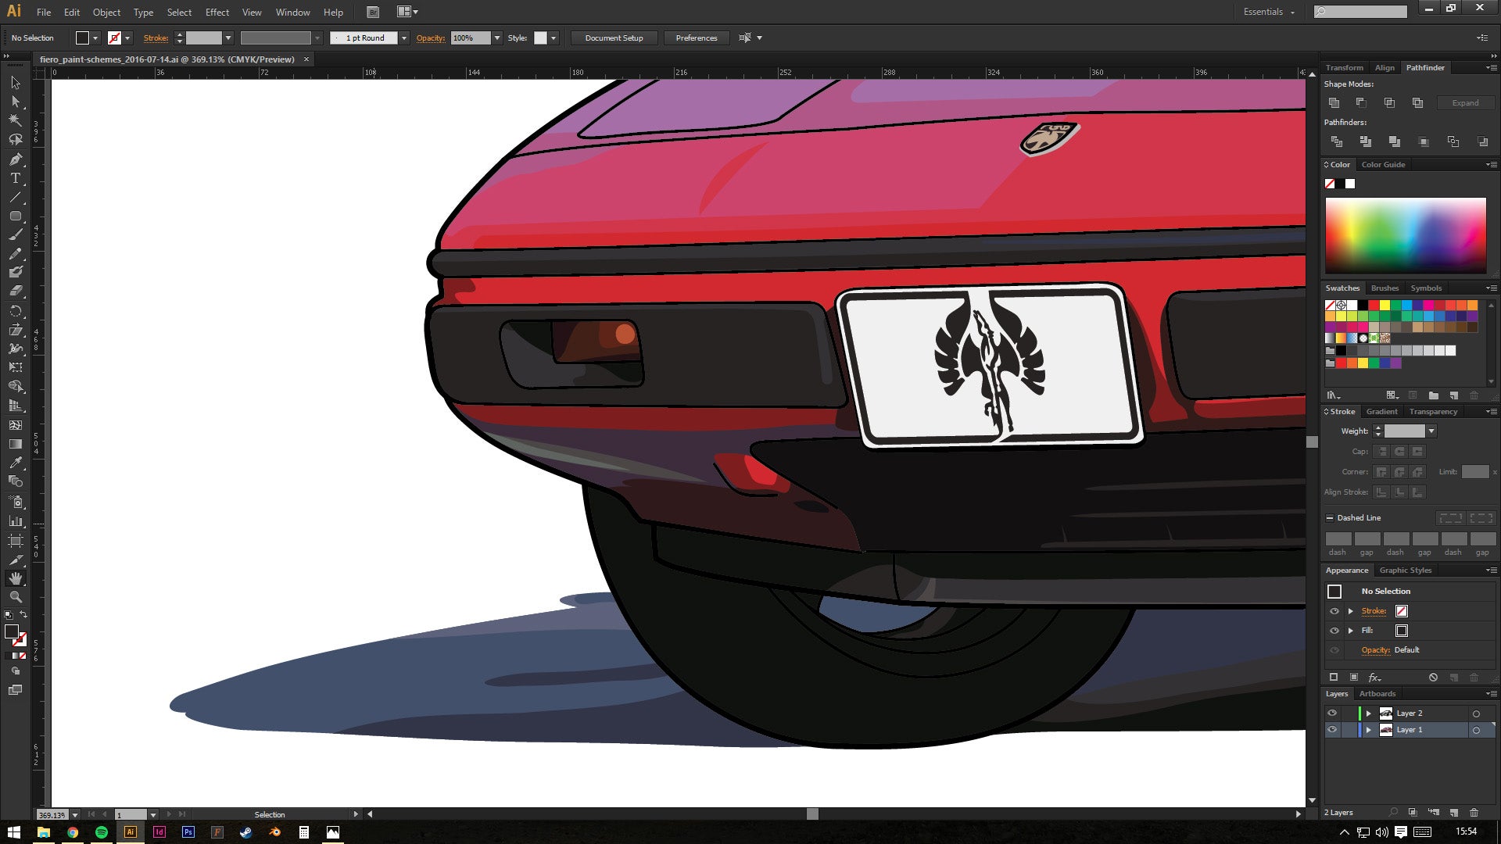The image size is (1501, 844).
Task: Click Layer 1 target circle
Action: point(1476,730)
